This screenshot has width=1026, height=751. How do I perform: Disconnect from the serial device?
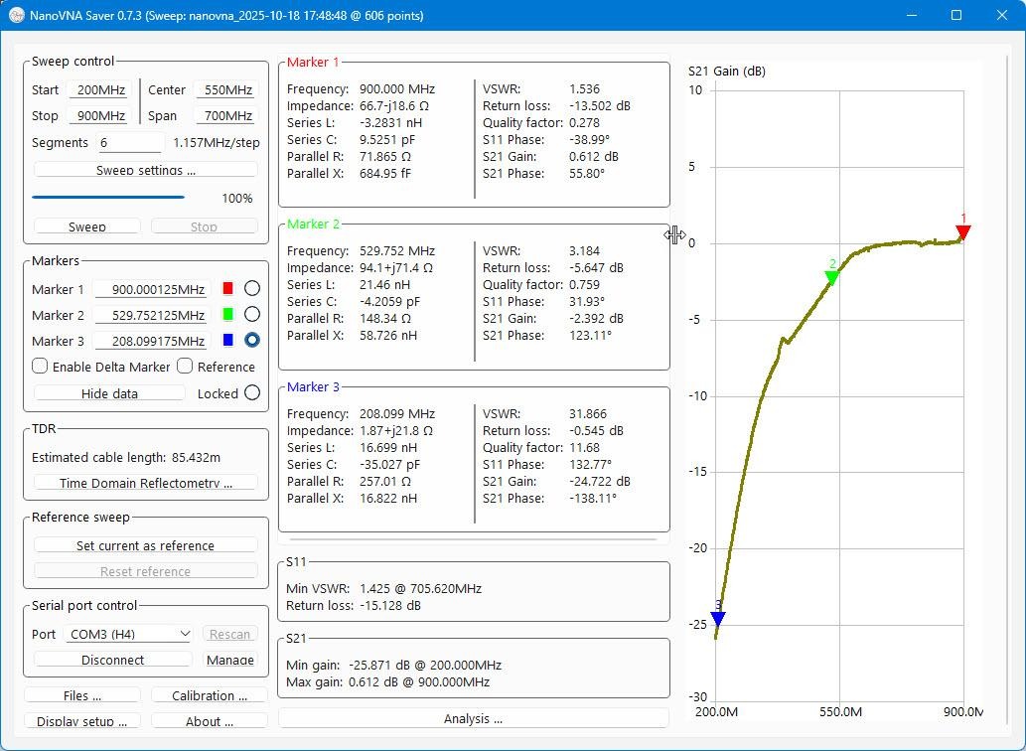[112, 660]
